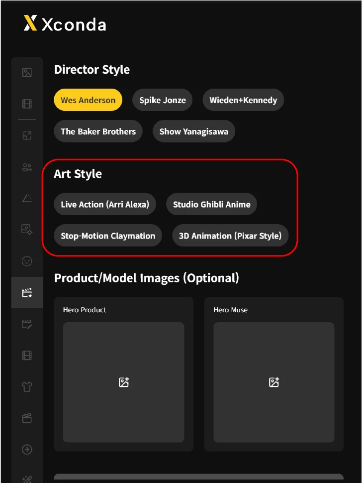Open the clapperboard with pencil sidebar icon

click(x=27, y=324)
